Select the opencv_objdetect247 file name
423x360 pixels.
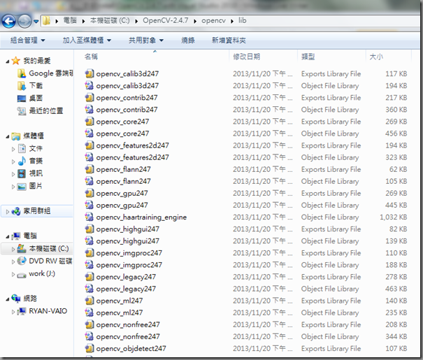[x=131, y=348]
